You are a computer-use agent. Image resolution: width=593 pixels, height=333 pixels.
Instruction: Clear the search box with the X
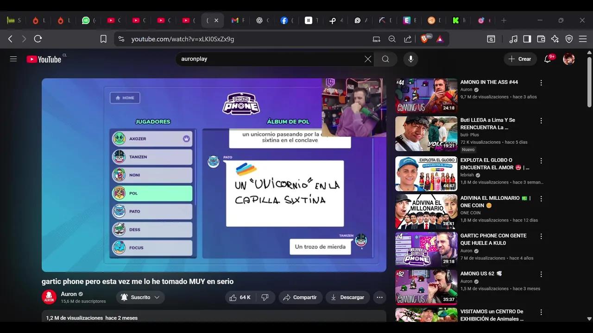[x=368, y=59]
